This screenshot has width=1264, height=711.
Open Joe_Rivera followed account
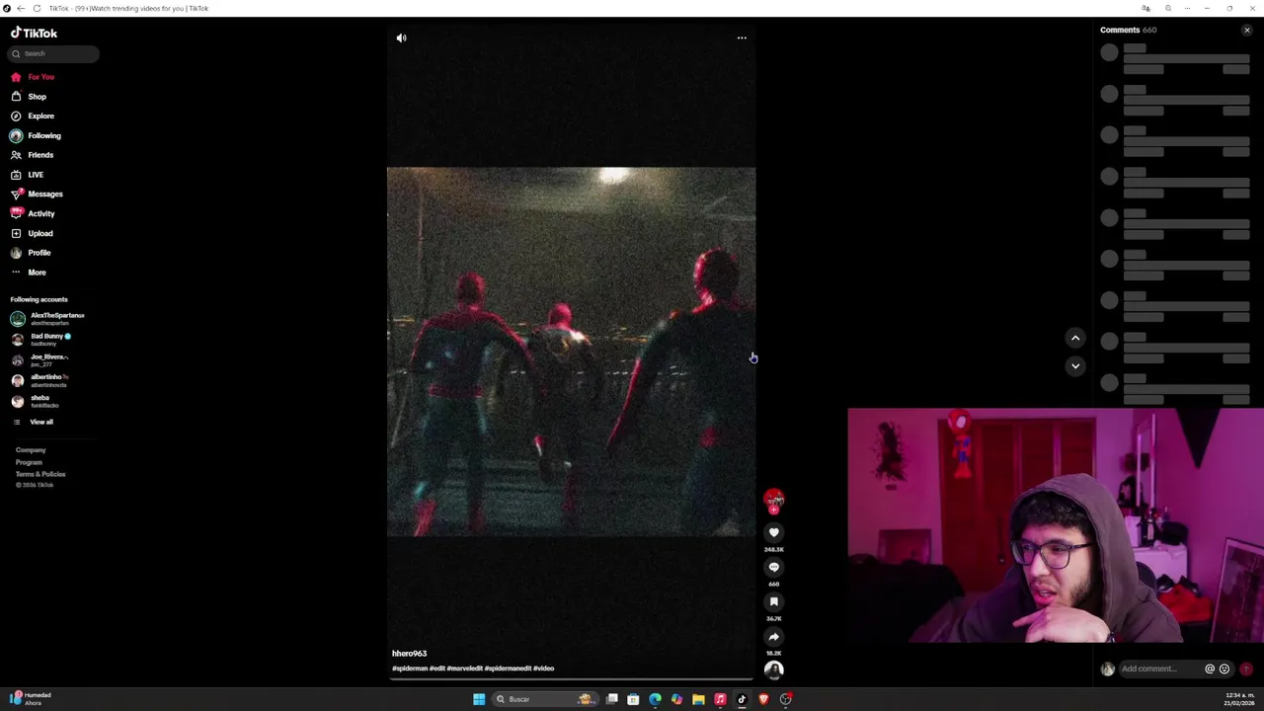pyautogui.click(x=40, y=359)
